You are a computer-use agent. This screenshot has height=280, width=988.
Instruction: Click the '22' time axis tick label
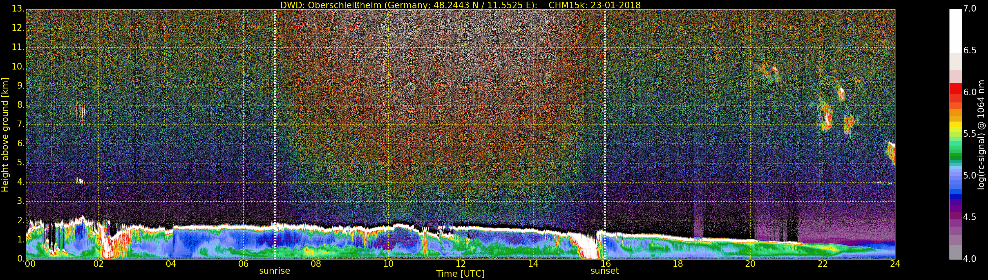point(823,264)
